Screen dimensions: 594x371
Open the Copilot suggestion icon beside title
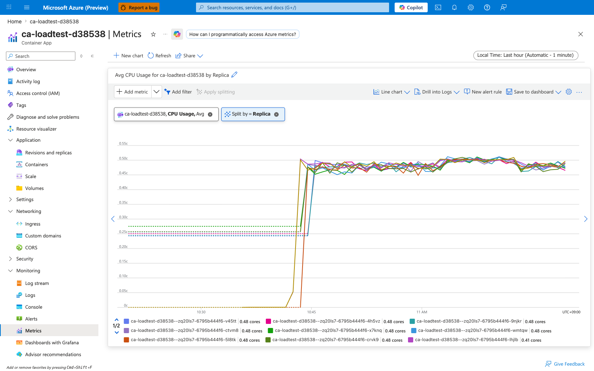pyautogui.click(x=177, y=34)
